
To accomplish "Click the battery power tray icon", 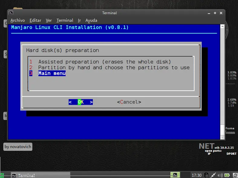I will coord(227,175).
